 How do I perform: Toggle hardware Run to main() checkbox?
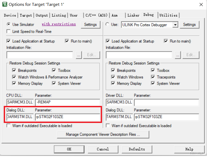pyautogui.click(x=166, y=41)
